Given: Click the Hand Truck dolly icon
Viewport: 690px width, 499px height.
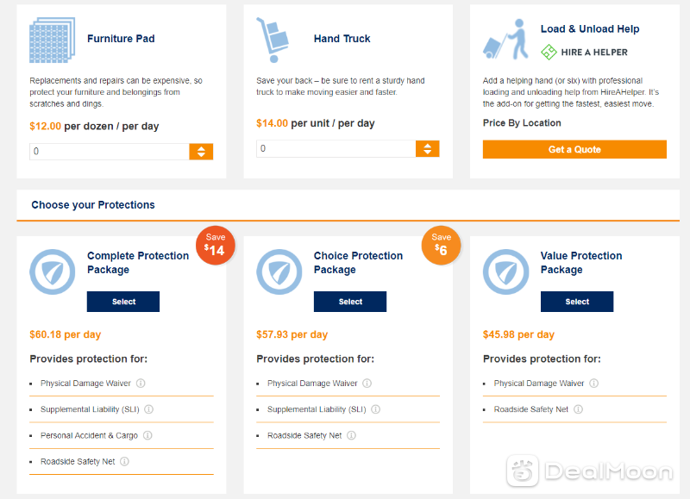Looking at the screenshot, I should (273, 40).
